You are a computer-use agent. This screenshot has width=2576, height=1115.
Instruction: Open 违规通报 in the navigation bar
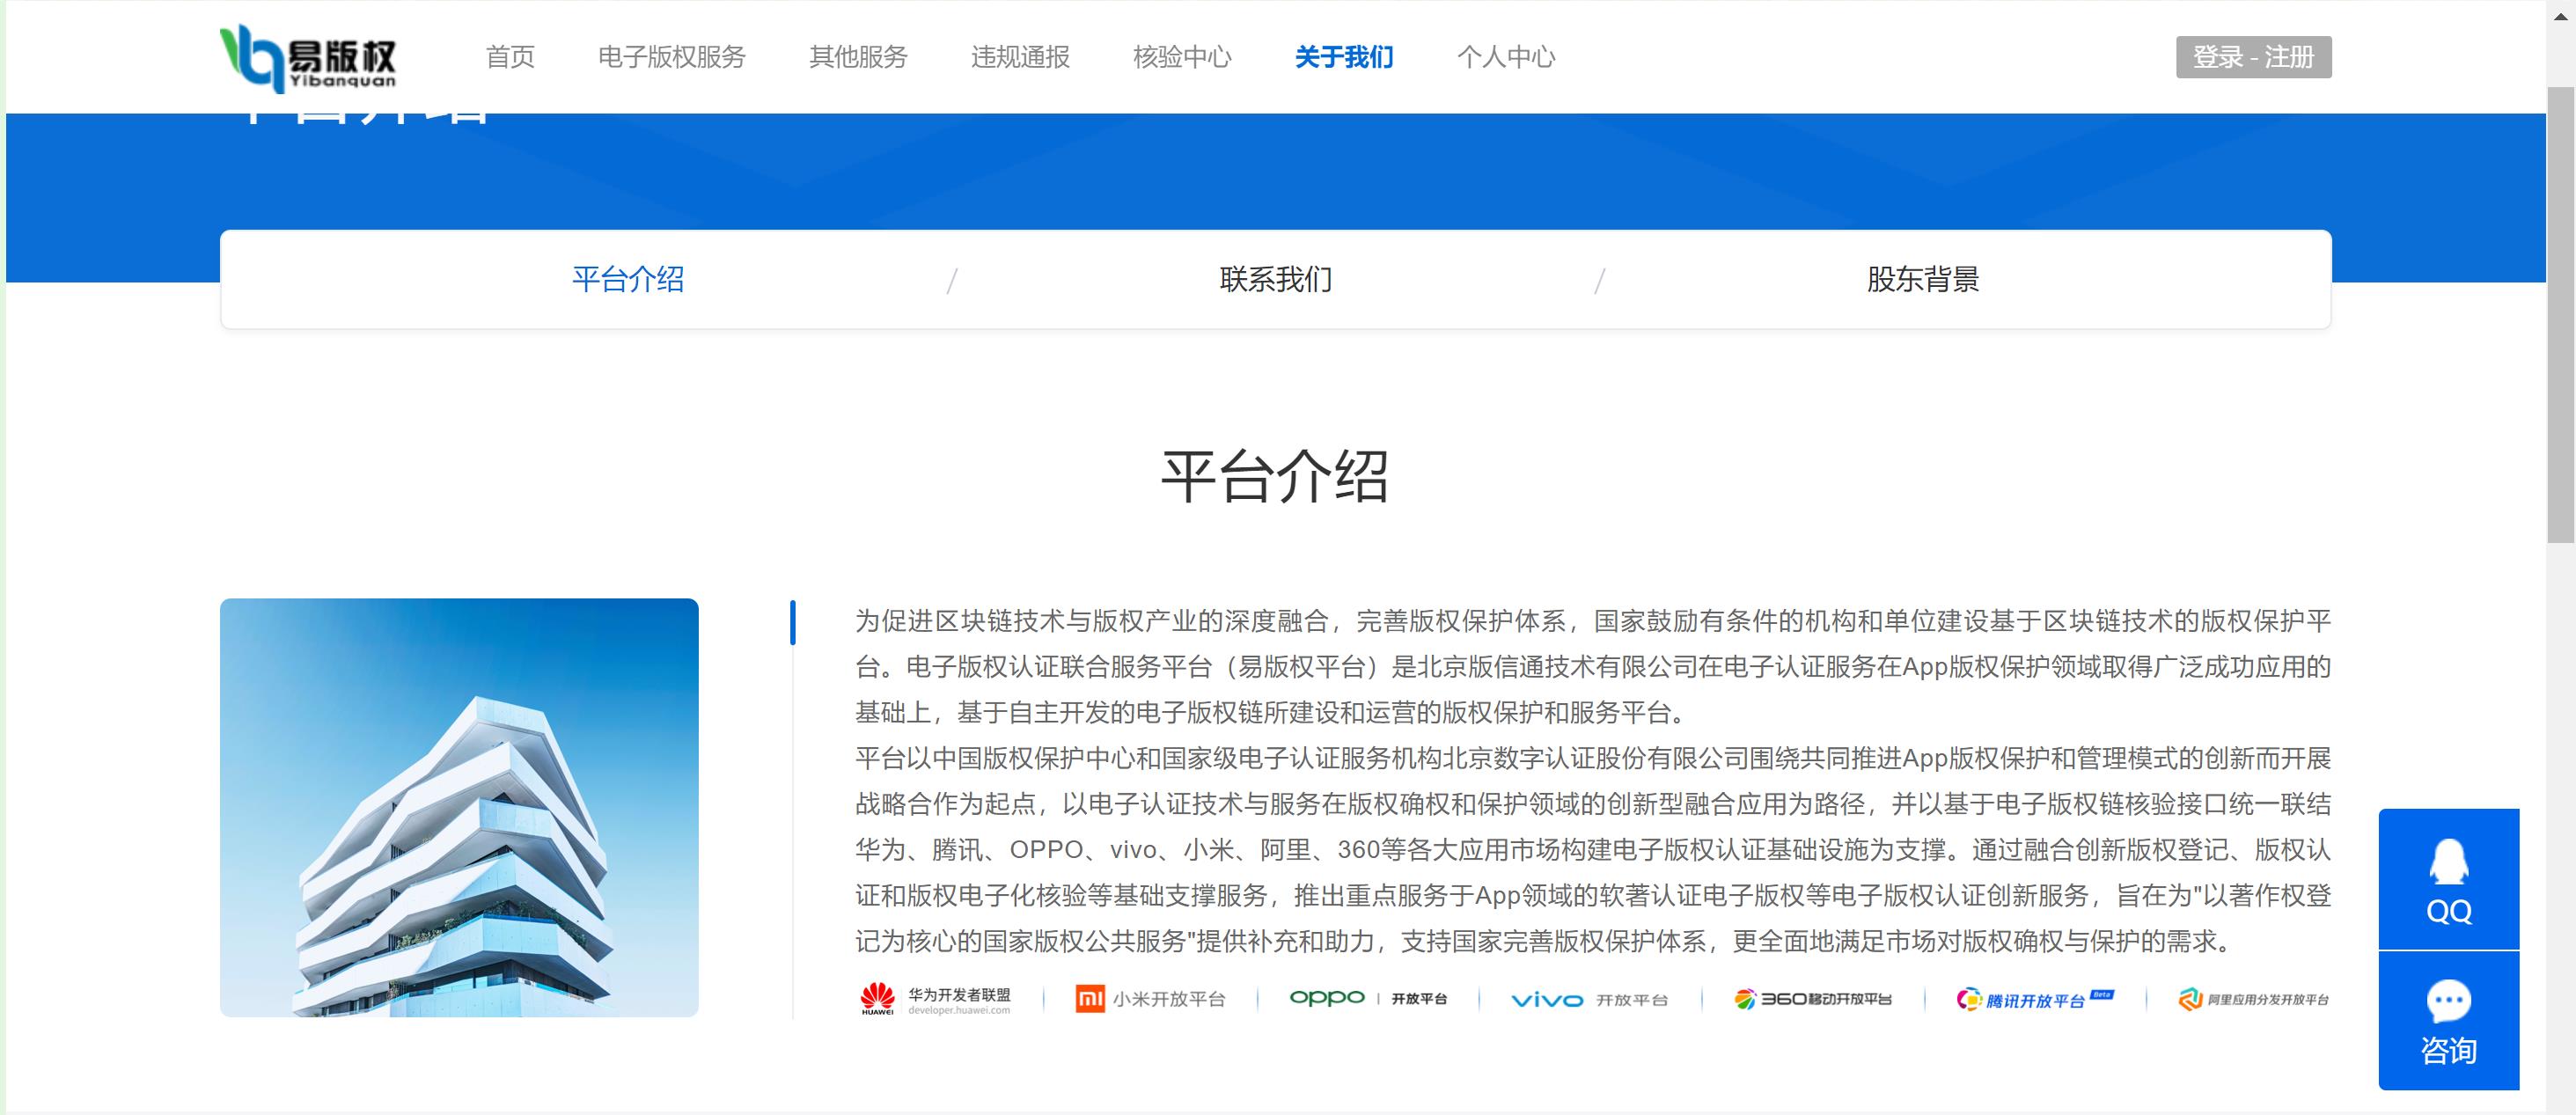1020,57
